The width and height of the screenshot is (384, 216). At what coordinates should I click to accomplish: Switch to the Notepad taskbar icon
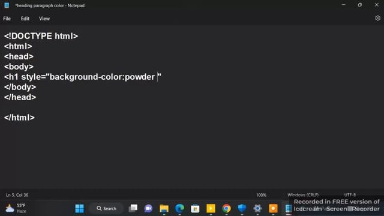click(289, 208)
